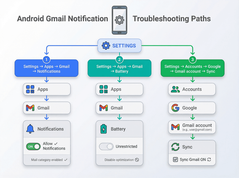Screen dimensions: 239x178
Task: Open the Apps card in the Battery path
Action: pos(119,89)
